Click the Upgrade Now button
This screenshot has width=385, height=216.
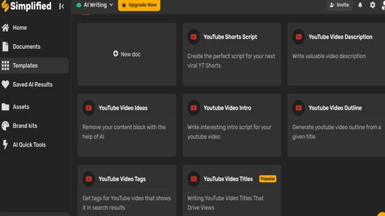[139, 5]
